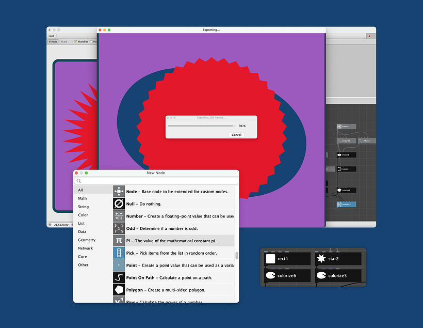This screenshot has width=423, height=328.
Task: Click the 'Node – Base node to be extended' description
Action: pyautogui.click(x=177, y=192)
